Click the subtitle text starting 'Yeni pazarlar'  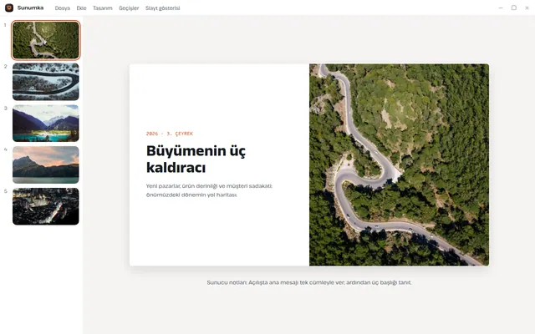click(x=209, y=190)
